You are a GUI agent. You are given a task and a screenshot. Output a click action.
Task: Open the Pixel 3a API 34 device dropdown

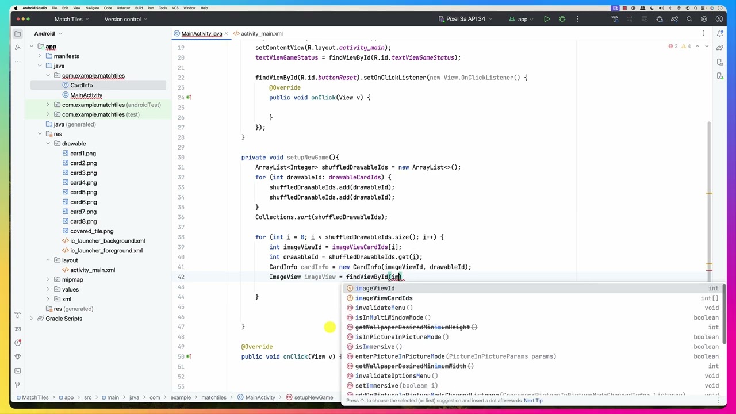465,19
